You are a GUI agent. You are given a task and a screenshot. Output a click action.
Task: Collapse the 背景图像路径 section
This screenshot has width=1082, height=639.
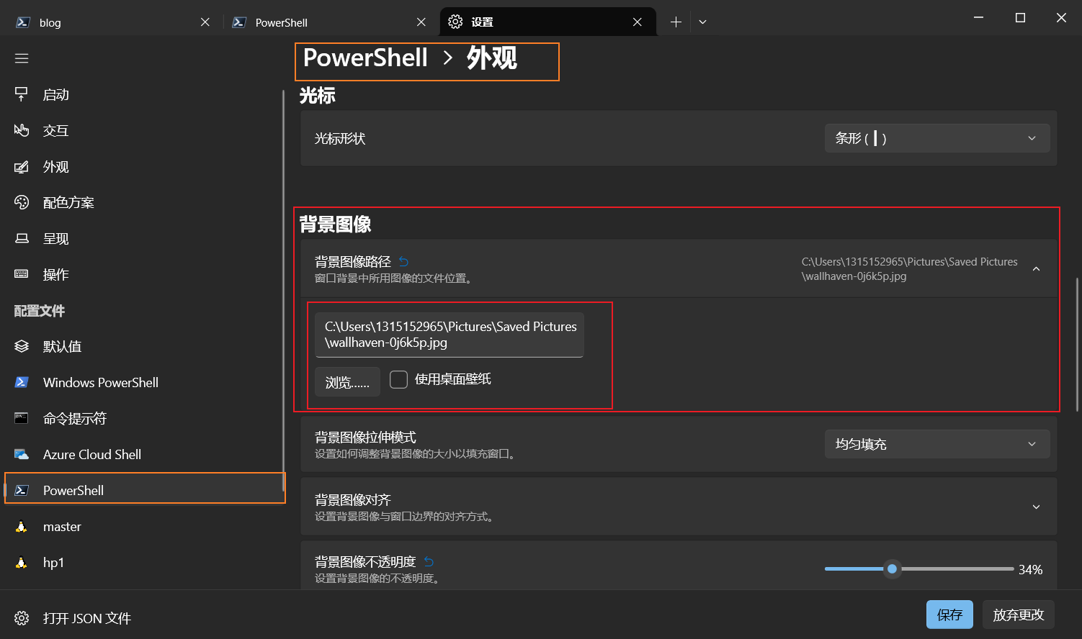pos(1036,268)
